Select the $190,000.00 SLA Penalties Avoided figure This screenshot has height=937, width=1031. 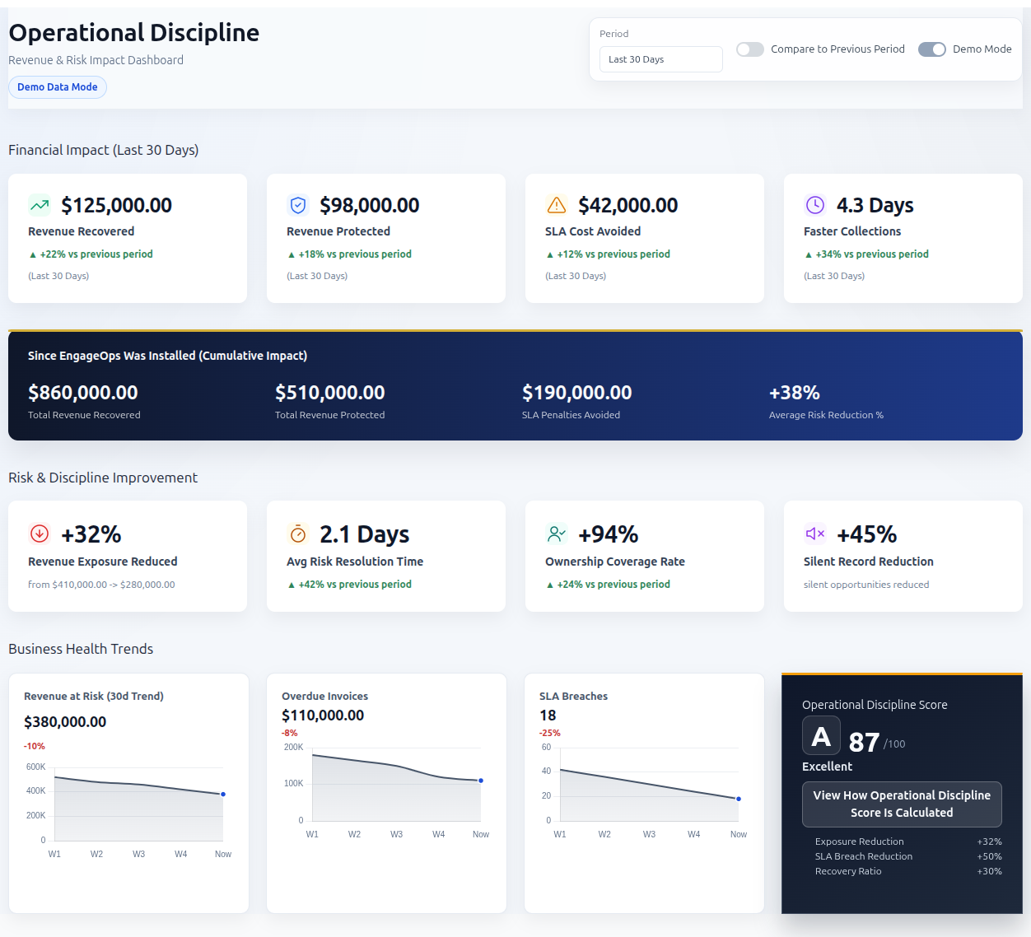point(577,393)
